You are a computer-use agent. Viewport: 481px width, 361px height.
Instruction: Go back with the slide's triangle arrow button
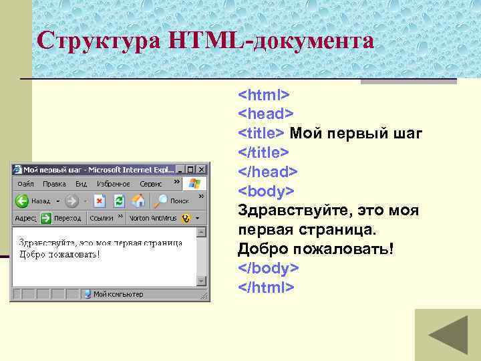[448, 335]
